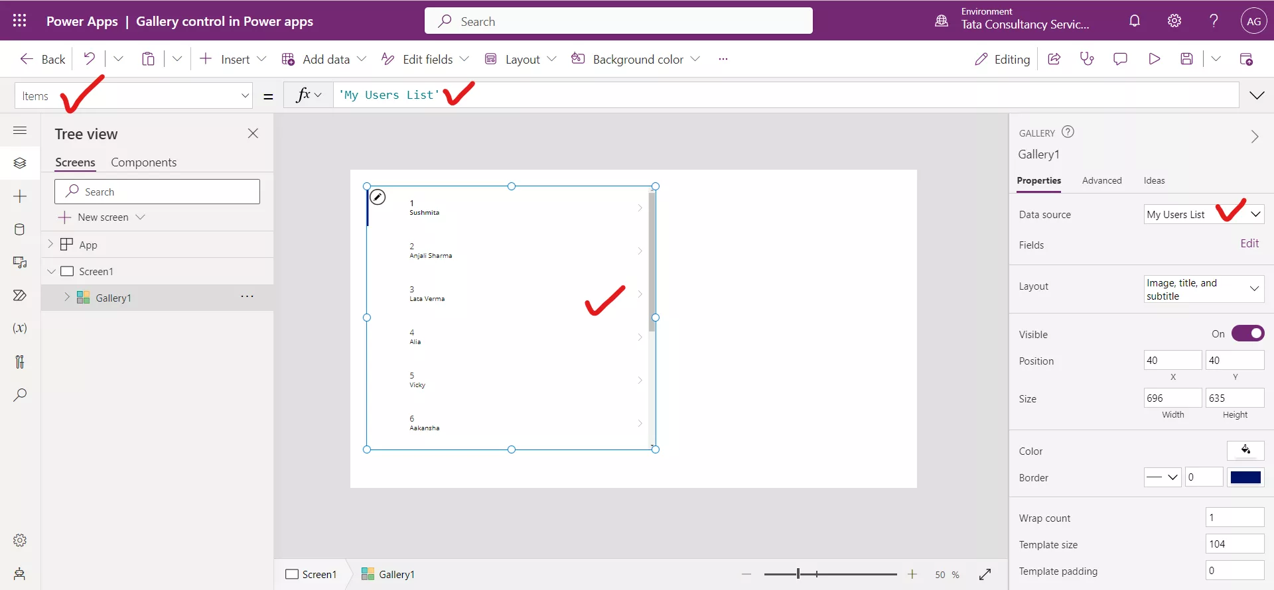Click the Edit link for Fields
1274x590 pixels.
tap(1249, 243)
